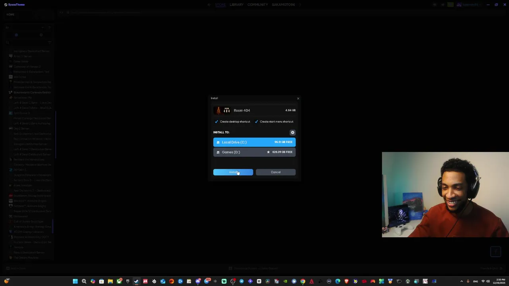This screenshot has width=509, height=286.
Task: Open SteelSeries app from the taskbar
Action: coord(154,281)
